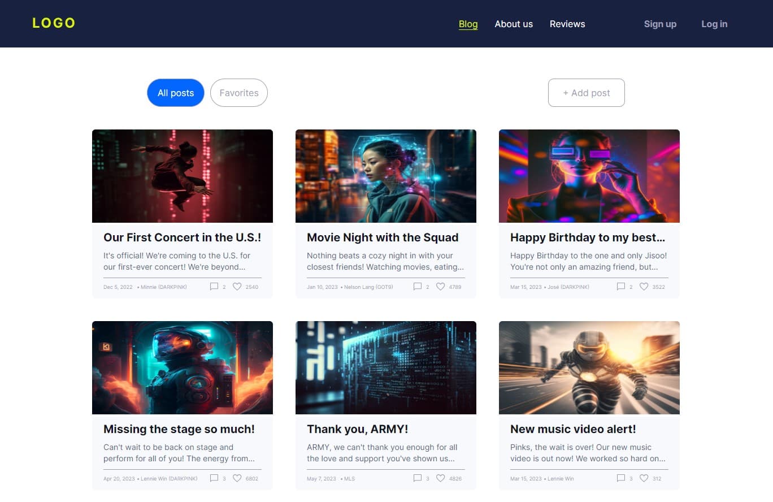Click Log in in the header
The image size is (773, 502).
click(x=714, y=24)
